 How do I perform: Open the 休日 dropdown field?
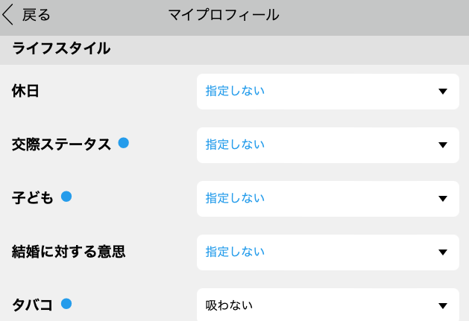pyautogui.click(x=327, y=92)
